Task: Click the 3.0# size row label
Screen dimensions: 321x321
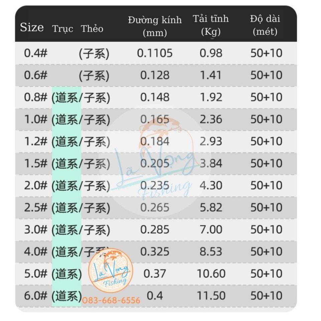Action: (x=35, y=230)
